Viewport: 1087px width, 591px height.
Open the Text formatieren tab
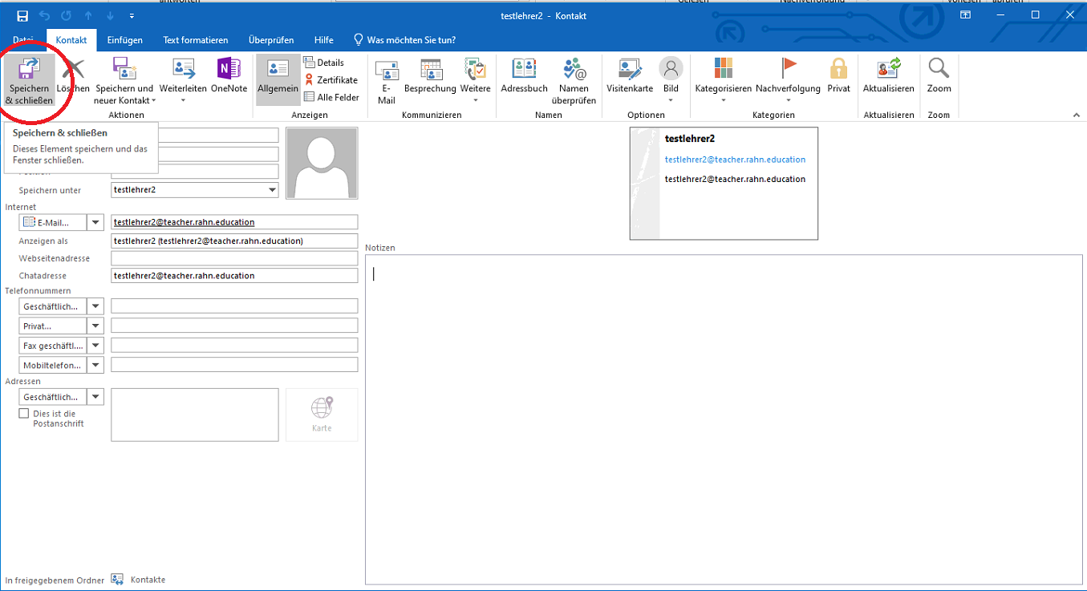coord(195,40)
